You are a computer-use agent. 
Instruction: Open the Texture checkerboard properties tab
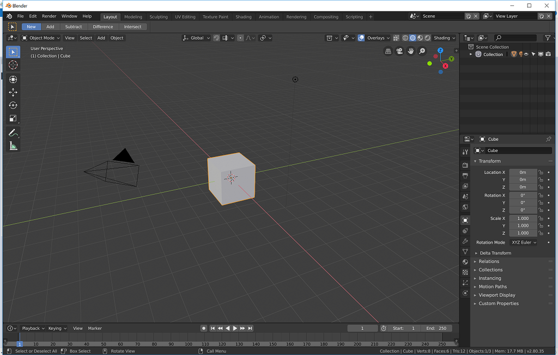(x=465, y=272)
